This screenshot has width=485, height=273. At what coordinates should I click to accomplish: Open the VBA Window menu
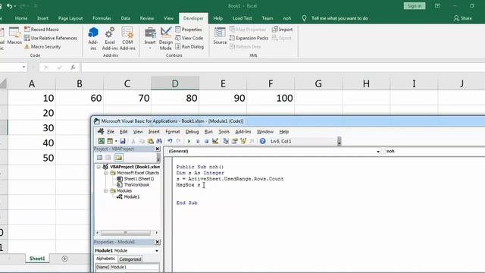click(265, 131)
